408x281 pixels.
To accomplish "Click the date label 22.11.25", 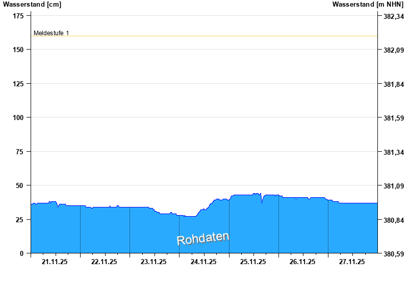I will pos(104,262).
